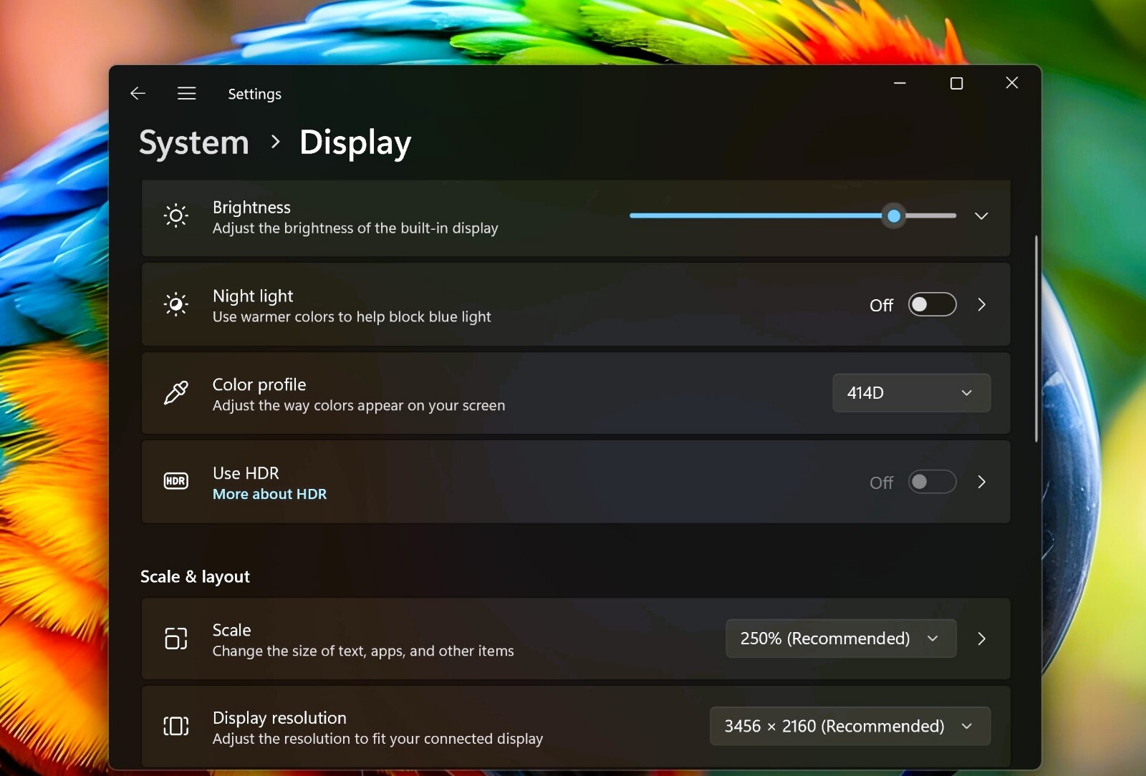Click the HDR badge icon
This screenshot has height=776, width=1146.
[x=176, y=481]
